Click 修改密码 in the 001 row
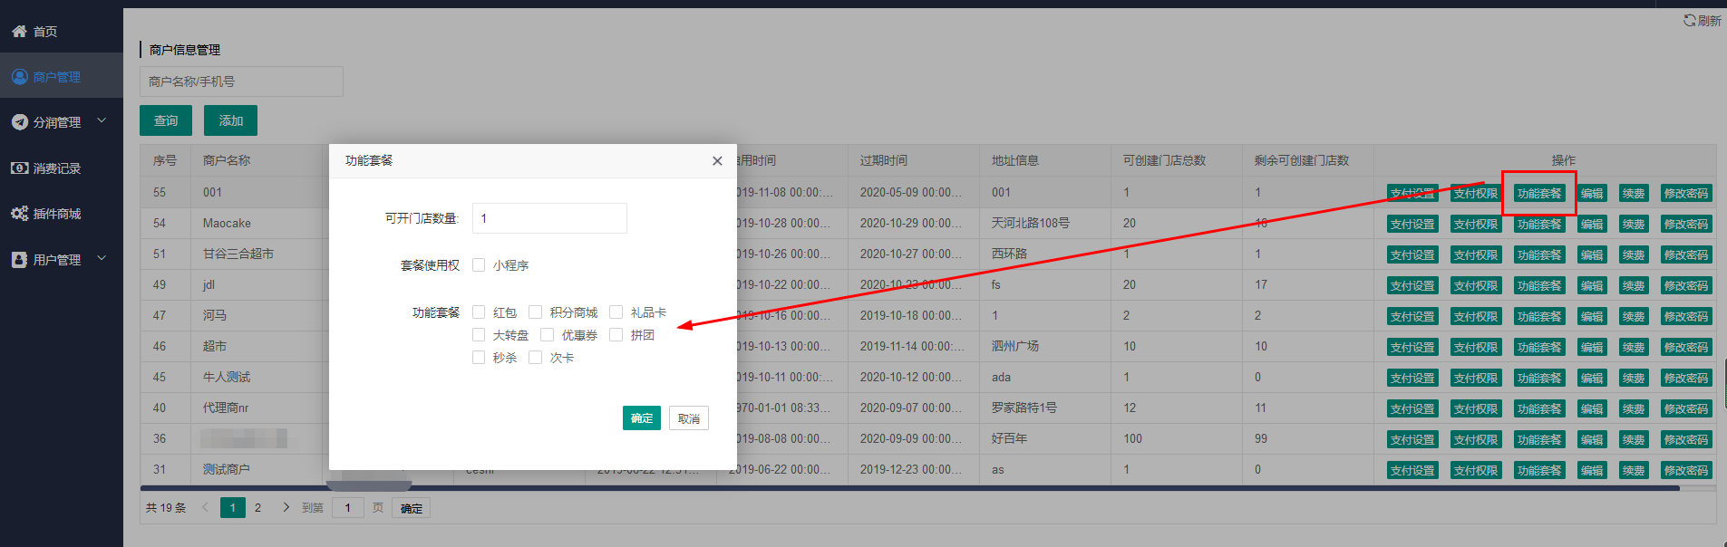The height and width of the screenshot is (547, 1727). coord(1686,193)
